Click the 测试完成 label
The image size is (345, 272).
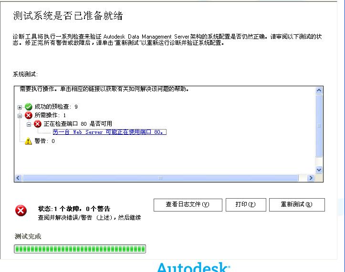(28, 236)
